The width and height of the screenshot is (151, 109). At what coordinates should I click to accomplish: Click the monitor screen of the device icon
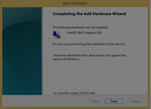tap(56, 33)
